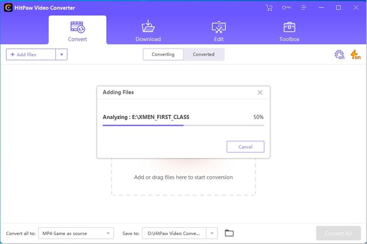Expand the Save to path dropdown arrow
The width and height of the screenshot is (367, 244).
coord(212,233)
